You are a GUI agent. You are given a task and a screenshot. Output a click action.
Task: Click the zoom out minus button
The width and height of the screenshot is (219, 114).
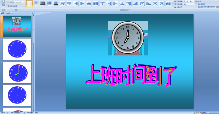pyautogui.click(x=208, y=113)
